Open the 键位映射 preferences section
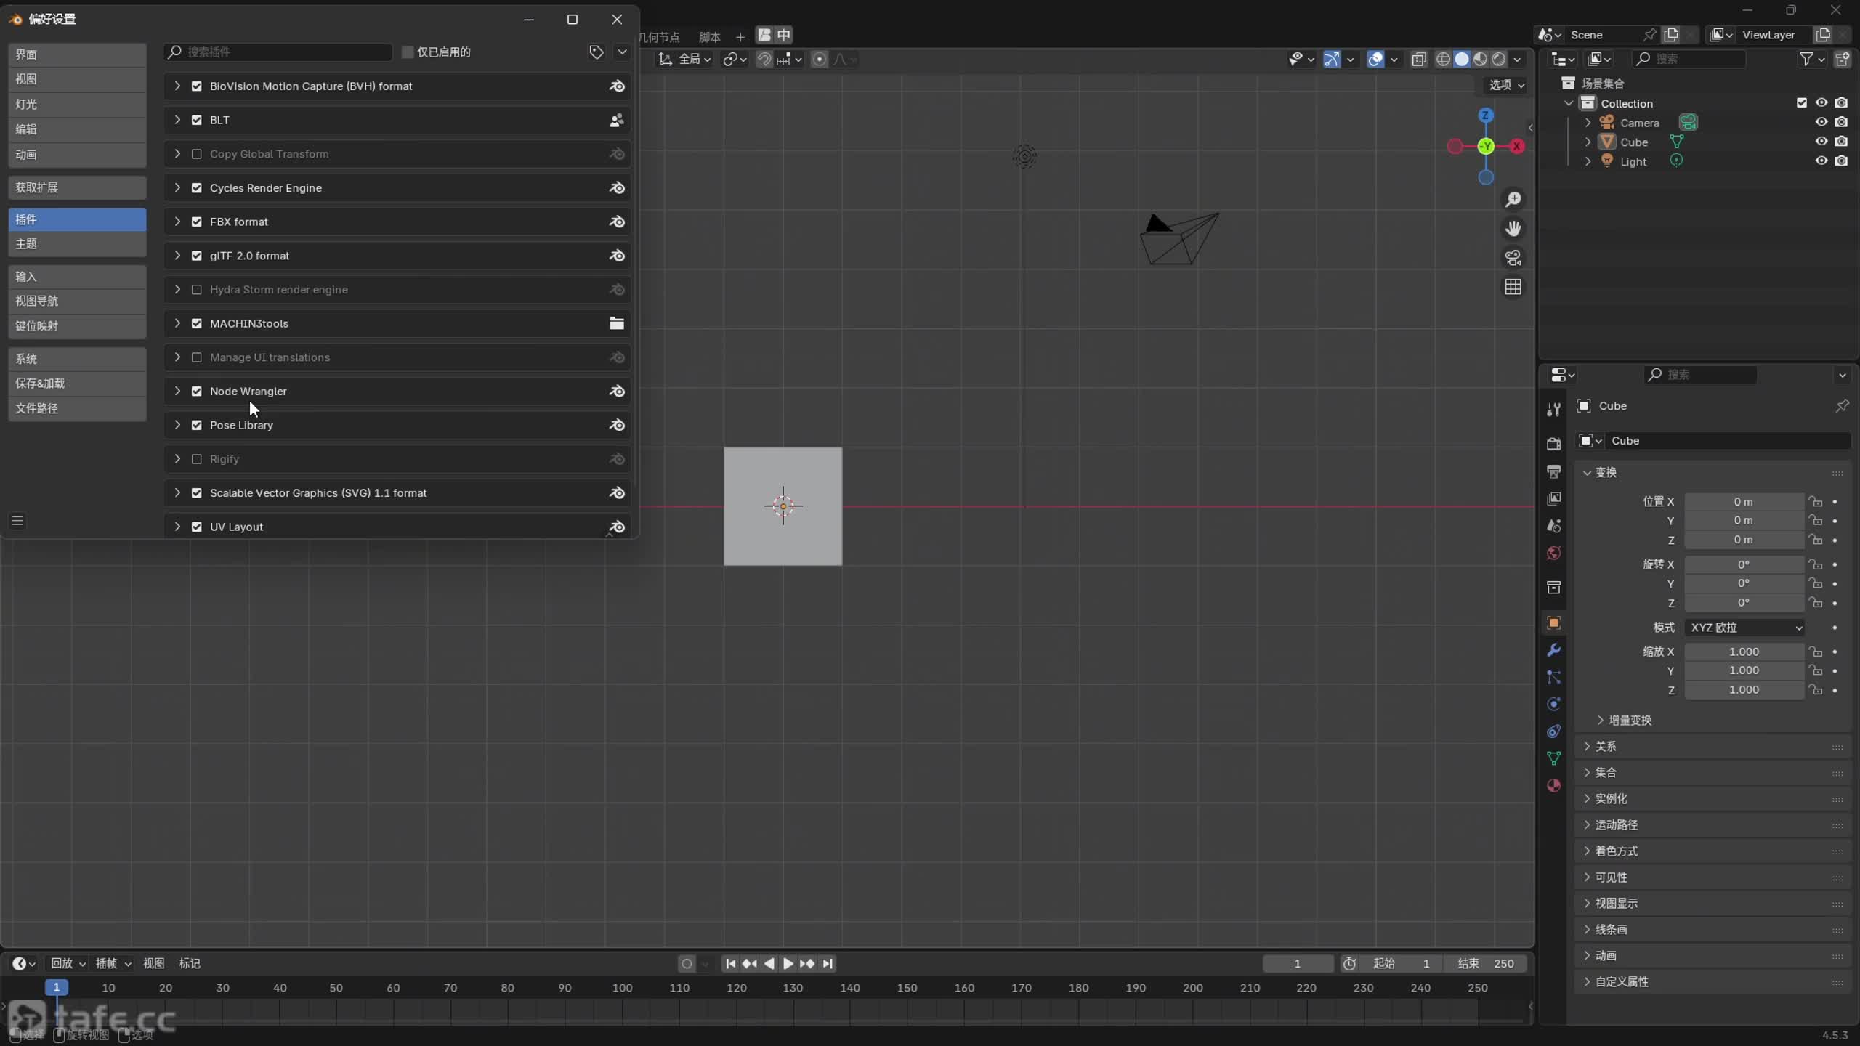This screenshot has height=1046, width=1860. (x=77, y=326)
